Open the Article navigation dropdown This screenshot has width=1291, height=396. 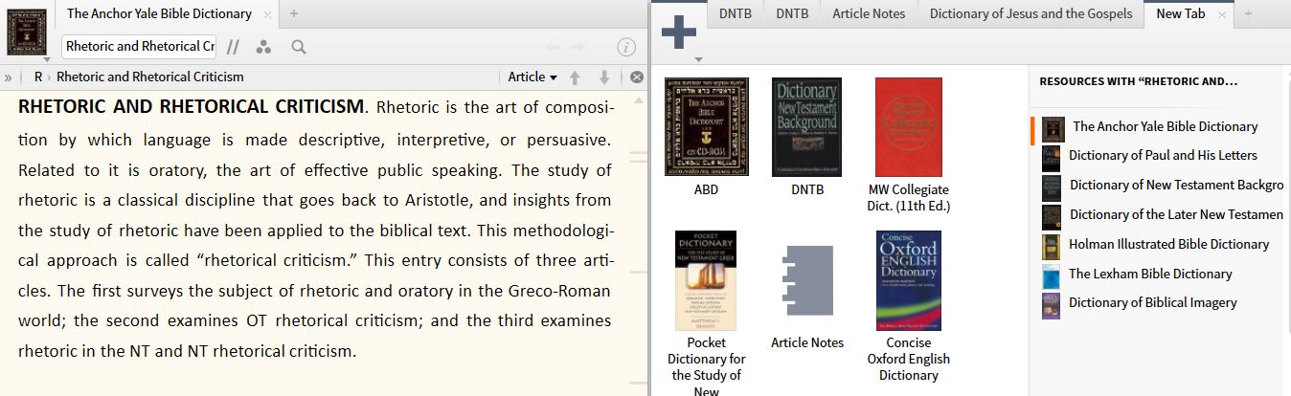click(532, 77)
